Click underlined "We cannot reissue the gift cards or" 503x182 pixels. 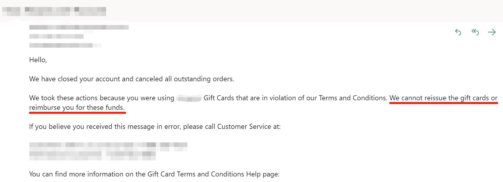(443, 98)
